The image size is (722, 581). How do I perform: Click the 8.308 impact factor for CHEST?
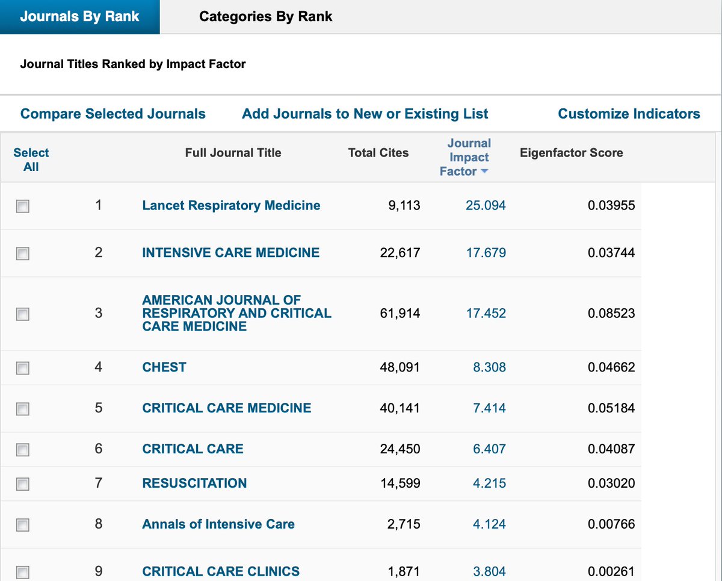[489, 367]
